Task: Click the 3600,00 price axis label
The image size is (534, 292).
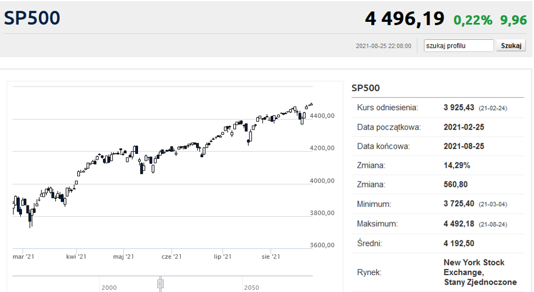Action: [x=323, y=245]
